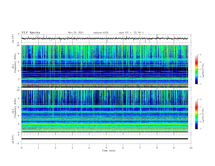The width and height of the screenshot is (215, 166).
Task: Select the ch.2 spectrogram panel
Action: click(x=105, y=111)
